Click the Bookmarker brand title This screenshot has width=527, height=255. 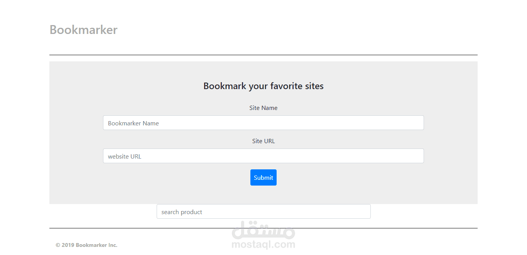pyautogui.click(x=83, y=30)
